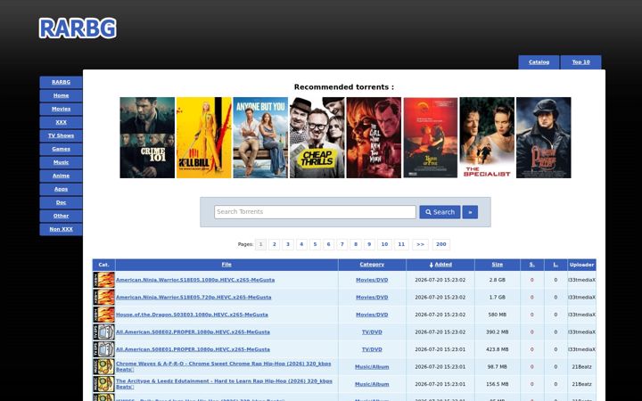Viewport: 642px width, 401px height.
Task: Open category icon for American.Ninja.Warrior.S18E05.720p row
Action: coord(104,297)
